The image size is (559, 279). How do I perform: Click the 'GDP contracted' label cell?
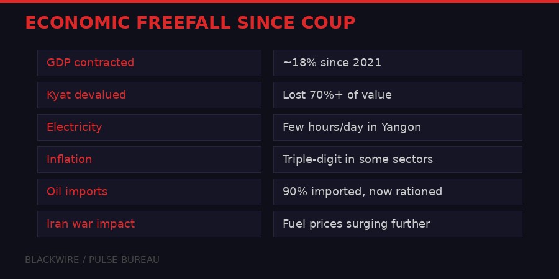(149, 63)
